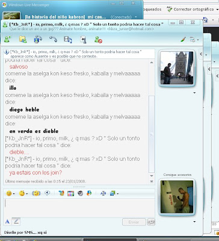The image size is (219, 241).
Task: Send a nudge to contact
Action: [x=36, y=193]
